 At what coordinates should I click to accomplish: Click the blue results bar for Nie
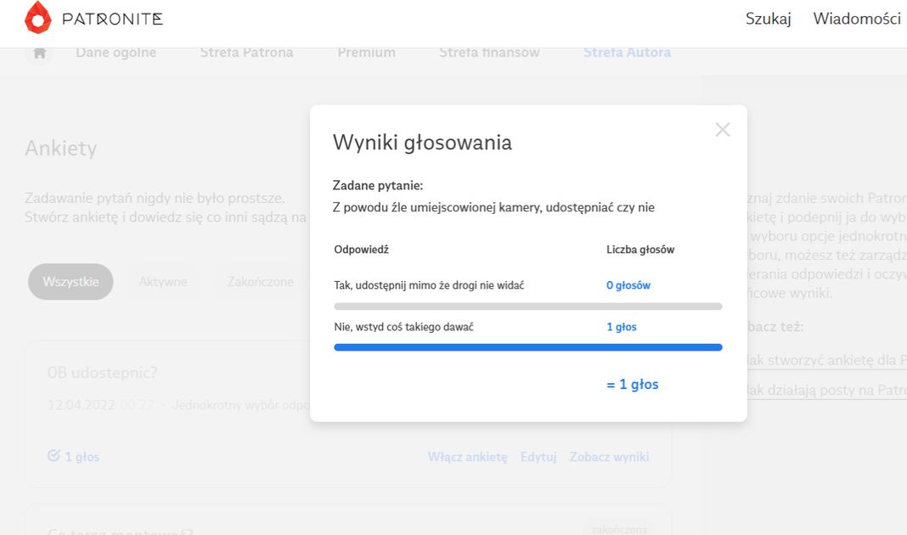[x=527, y=347]
